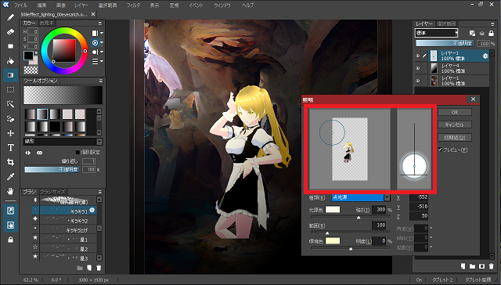Image resolution: width=501 pixels, height=285 pixels.
Task: Toggle the プレビュー(P) checkbox
Action: pyautogui.click(x=440, y=150)
